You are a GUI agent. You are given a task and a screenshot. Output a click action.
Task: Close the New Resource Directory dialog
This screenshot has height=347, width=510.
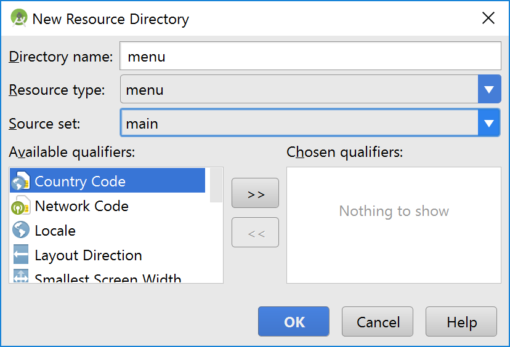coord(488,18)
